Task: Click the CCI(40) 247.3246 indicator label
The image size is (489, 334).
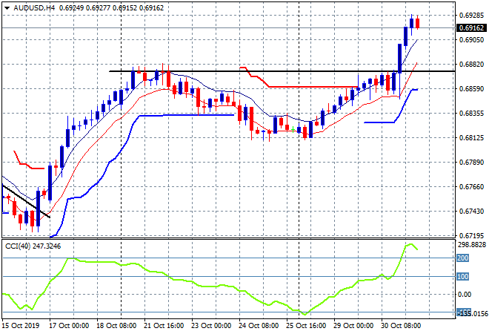Action: (x=33, y=246)
